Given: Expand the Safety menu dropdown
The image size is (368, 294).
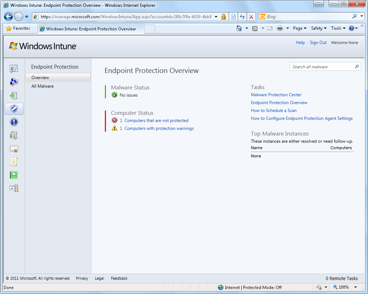Looking at the screenshot, I should pos(319,28).
